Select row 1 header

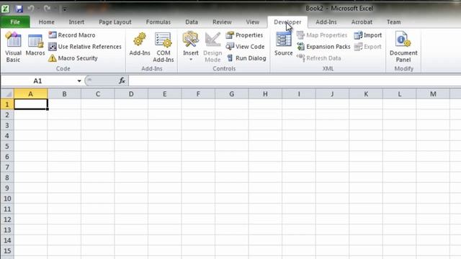7,104
